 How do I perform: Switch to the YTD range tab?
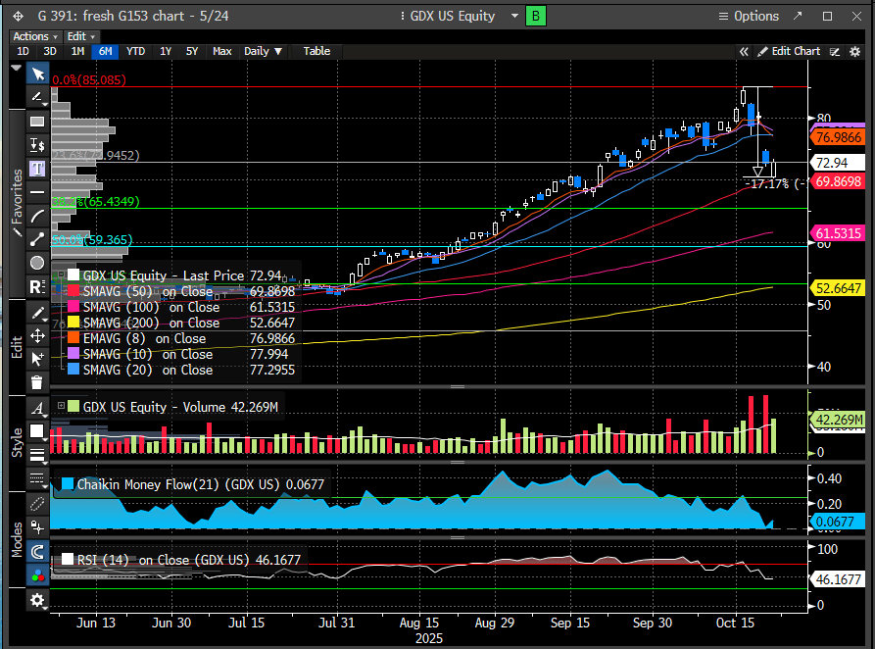click(135, 51)
